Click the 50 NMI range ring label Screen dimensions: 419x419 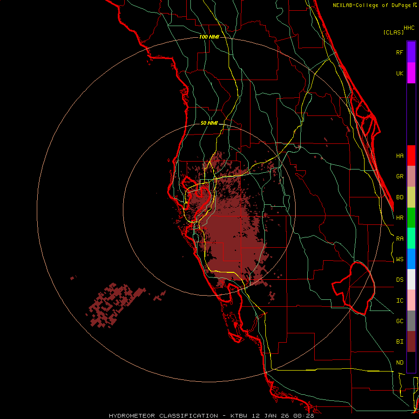point(209,123)
